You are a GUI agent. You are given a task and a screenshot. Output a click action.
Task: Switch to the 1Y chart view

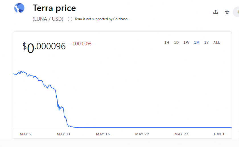(206, 43)
